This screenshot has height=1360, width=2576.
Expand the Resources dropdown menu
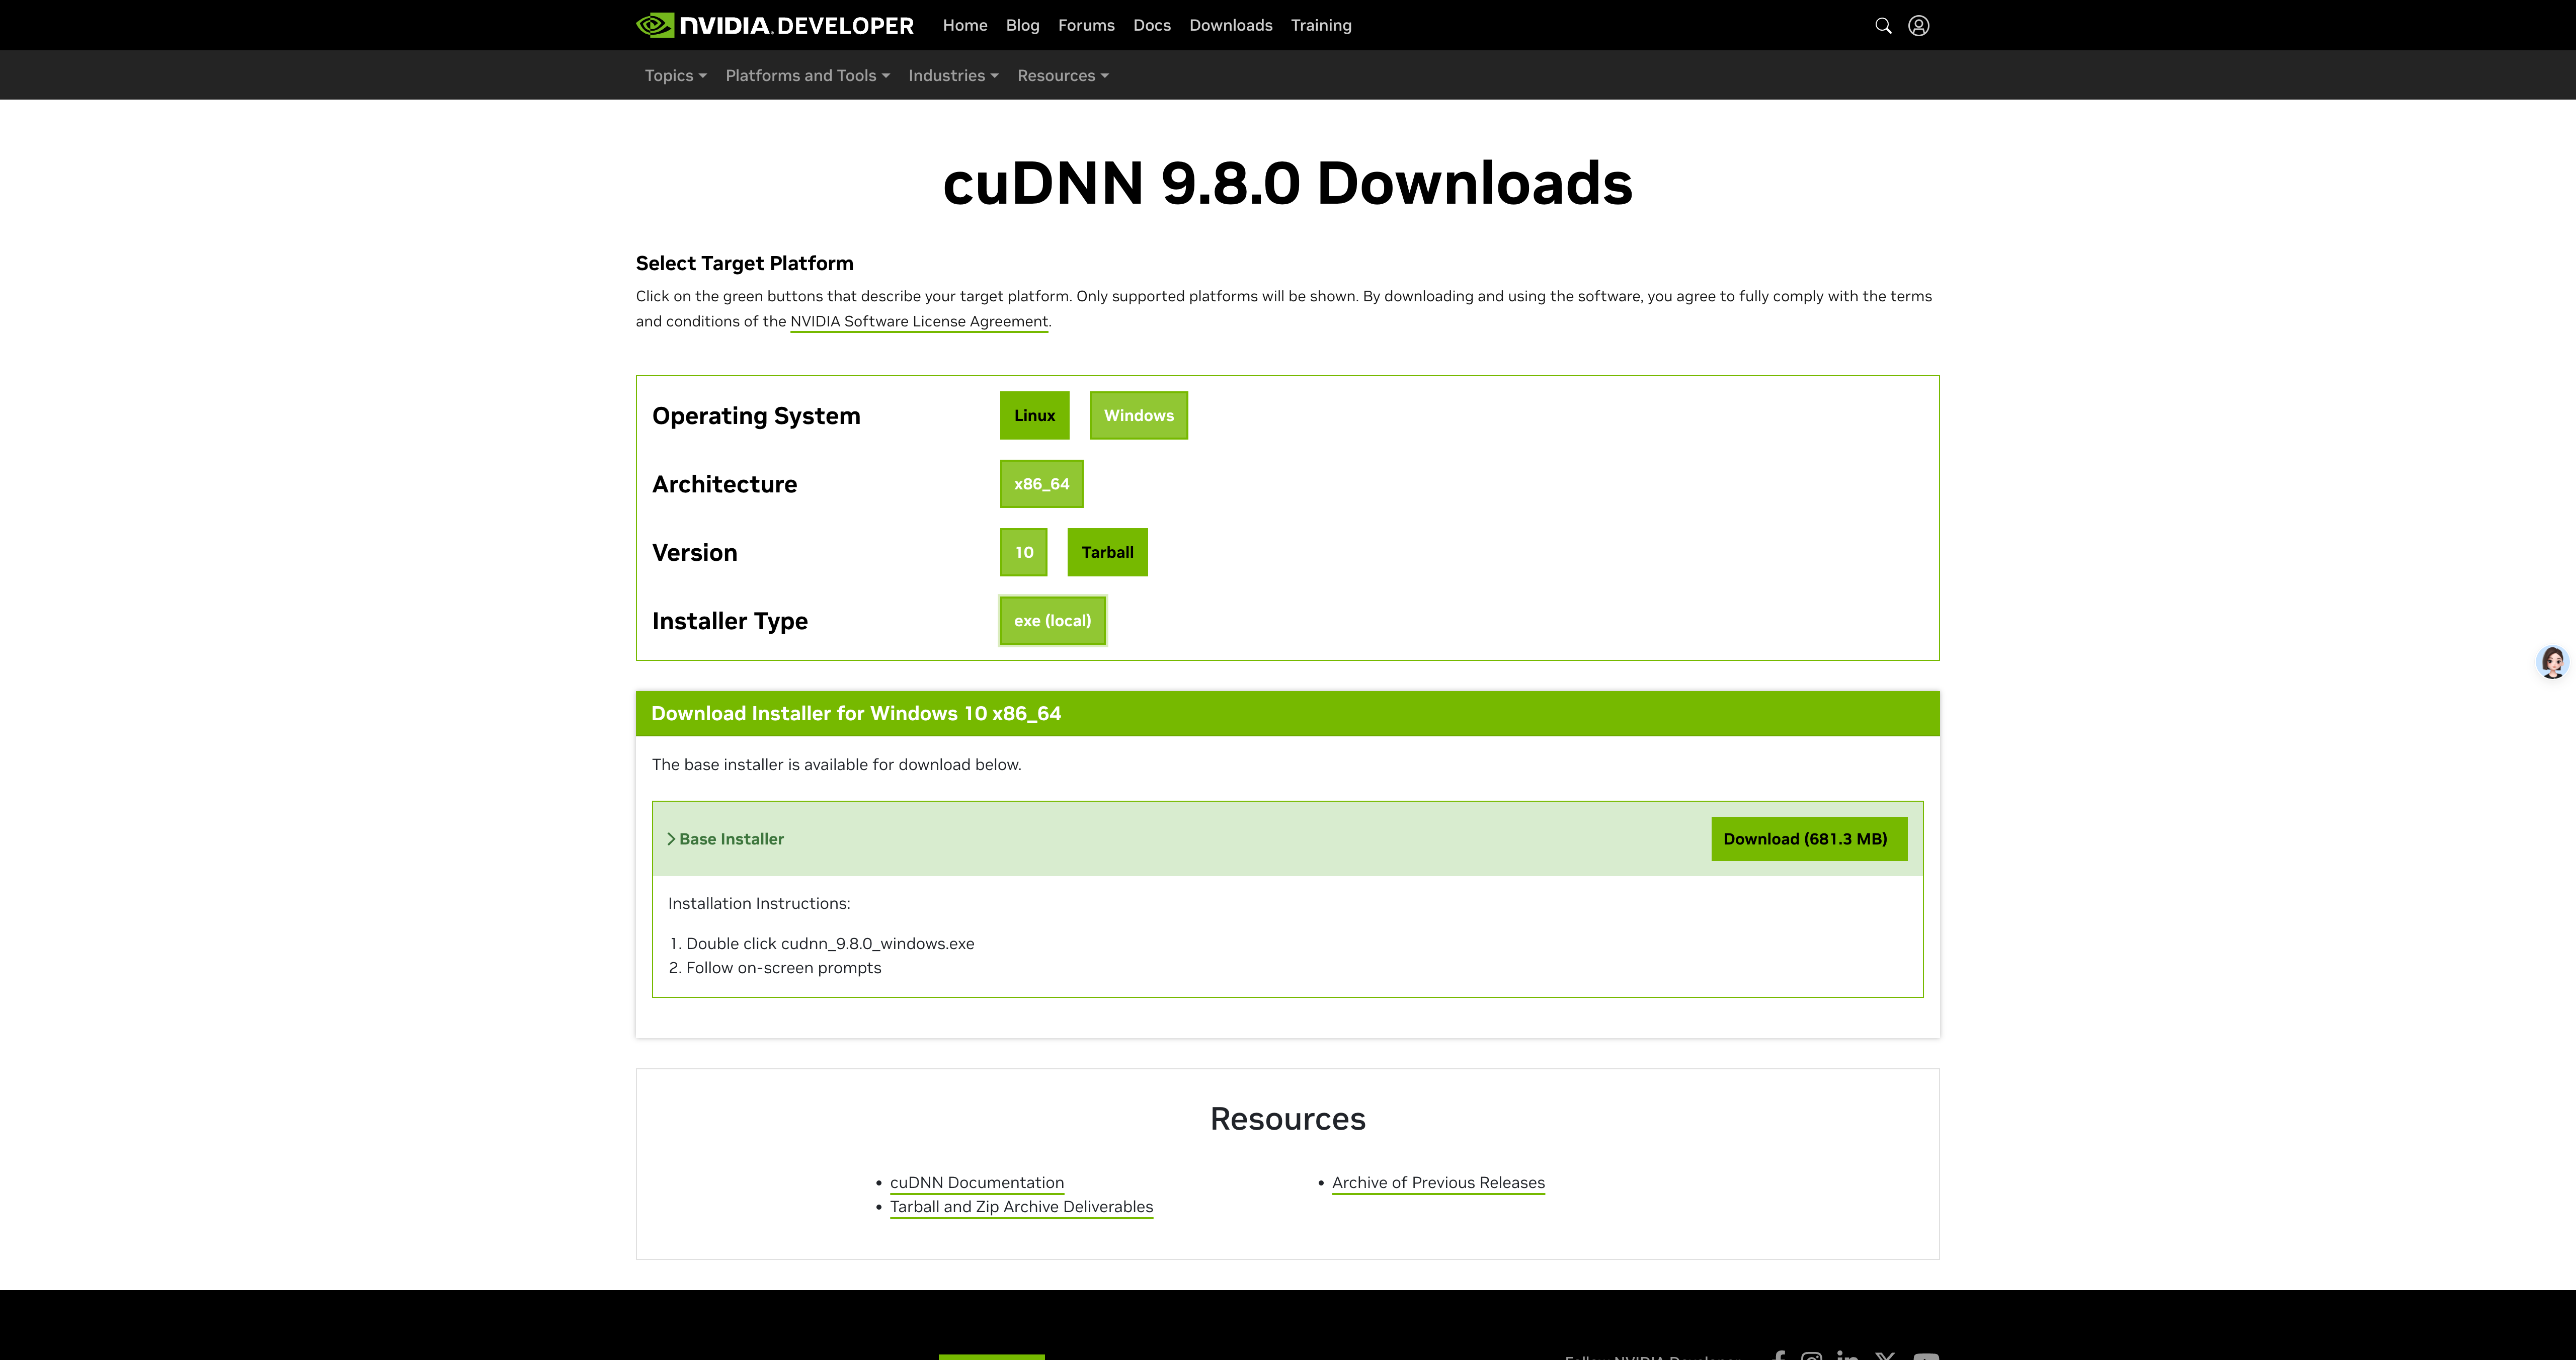tap(1063, 76)
